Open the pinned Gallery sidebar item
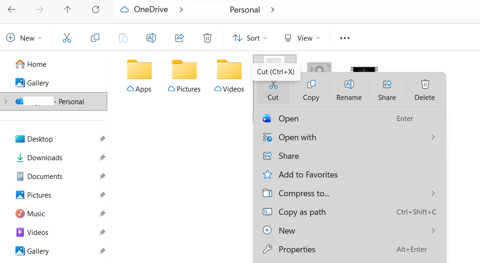480x263 pixels. pyautogui.click(x=32, y=251)
